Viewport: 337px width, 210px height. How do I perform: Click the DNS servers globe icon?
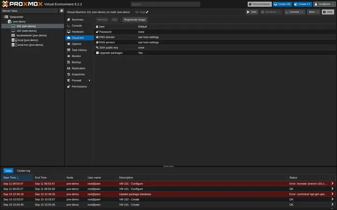97,42
